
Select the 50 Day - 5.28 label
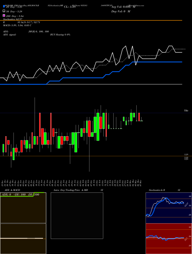[x=14, y=11]
